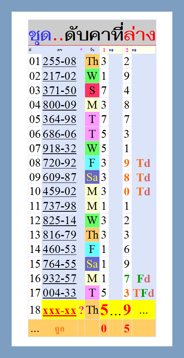Click the magenta asterisk column header
The width and height of the screenshot is (184, 358).
point(81,50)
